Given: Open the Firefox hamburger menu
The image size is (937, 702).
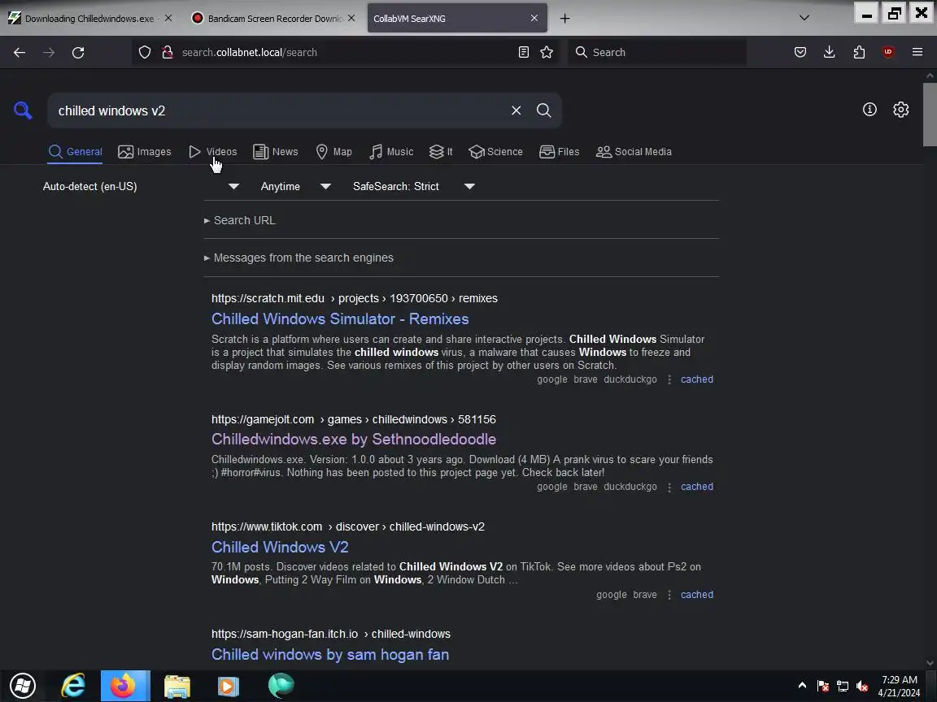Looking at the screenshot, I should [x=917, y=53].
